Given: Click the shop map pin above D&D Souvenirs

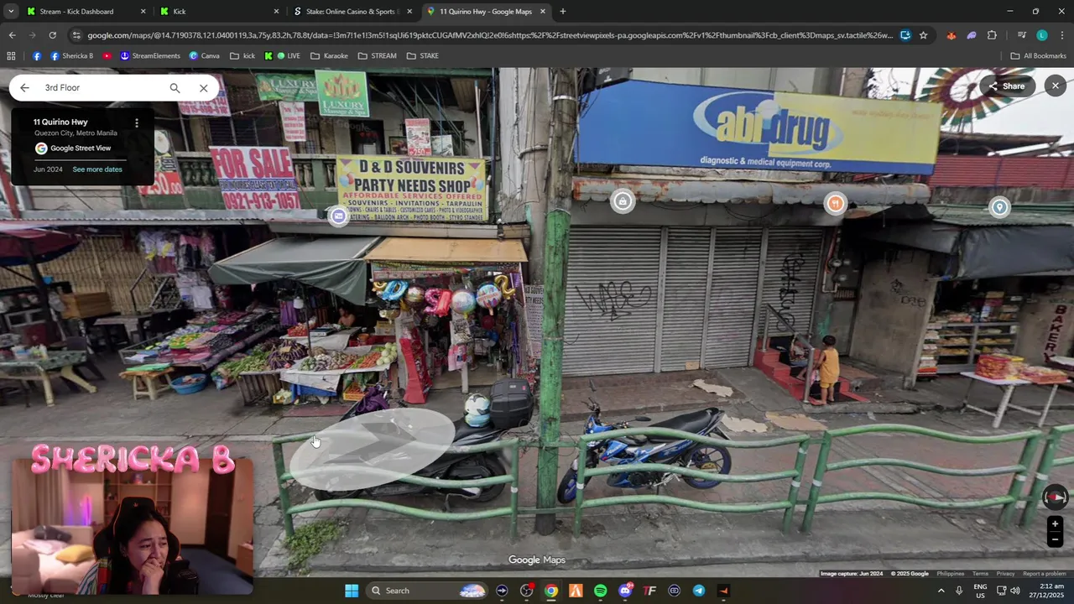Looking at the screenshot, I should (338, 216).
